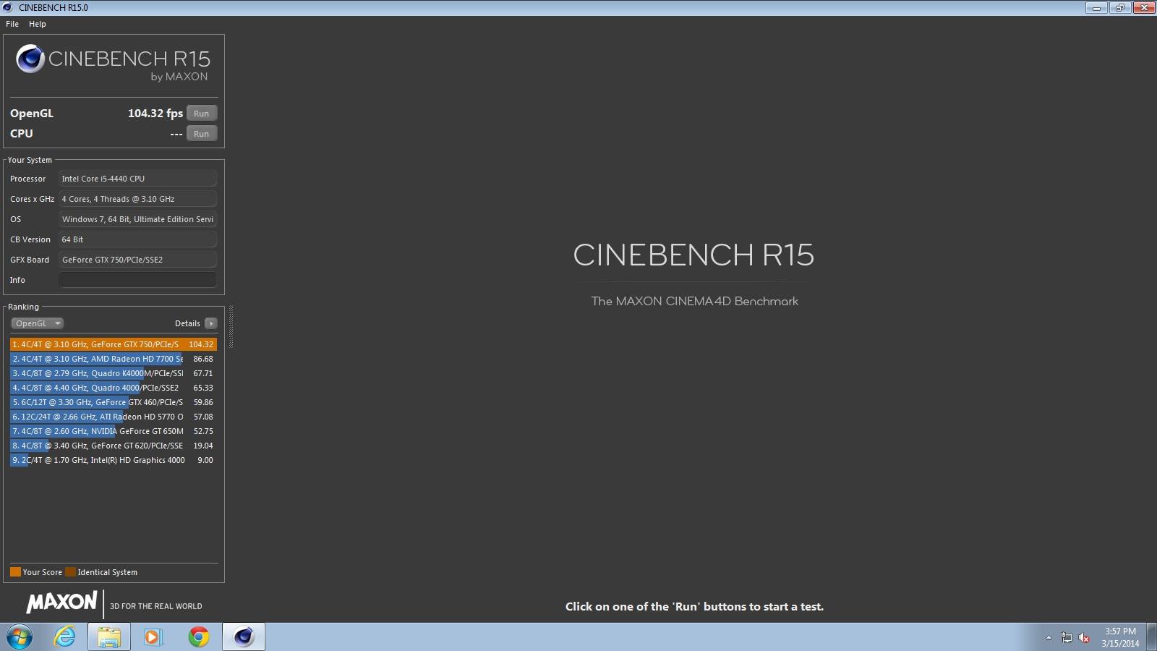1157x651 pixels.
Task: Click the Details arrow button
Action: click(211, 323)
